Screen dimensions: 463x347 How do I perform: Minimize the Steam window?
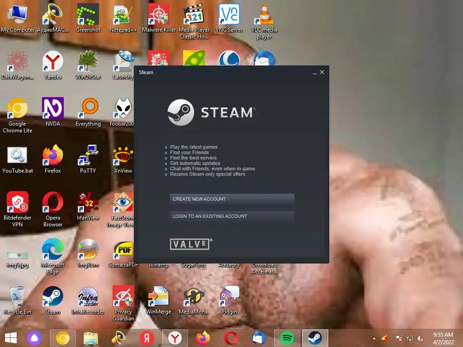(x=315, y=73)
